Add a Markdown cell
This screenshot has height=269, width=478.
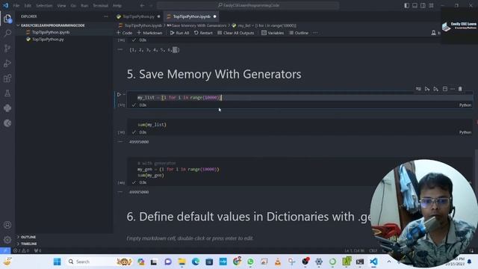[149, 33]
